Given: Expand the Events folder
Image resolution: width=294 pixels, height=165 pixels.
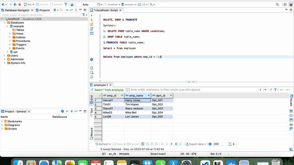Looking at the screenshot, I should [x=10, y=48].
